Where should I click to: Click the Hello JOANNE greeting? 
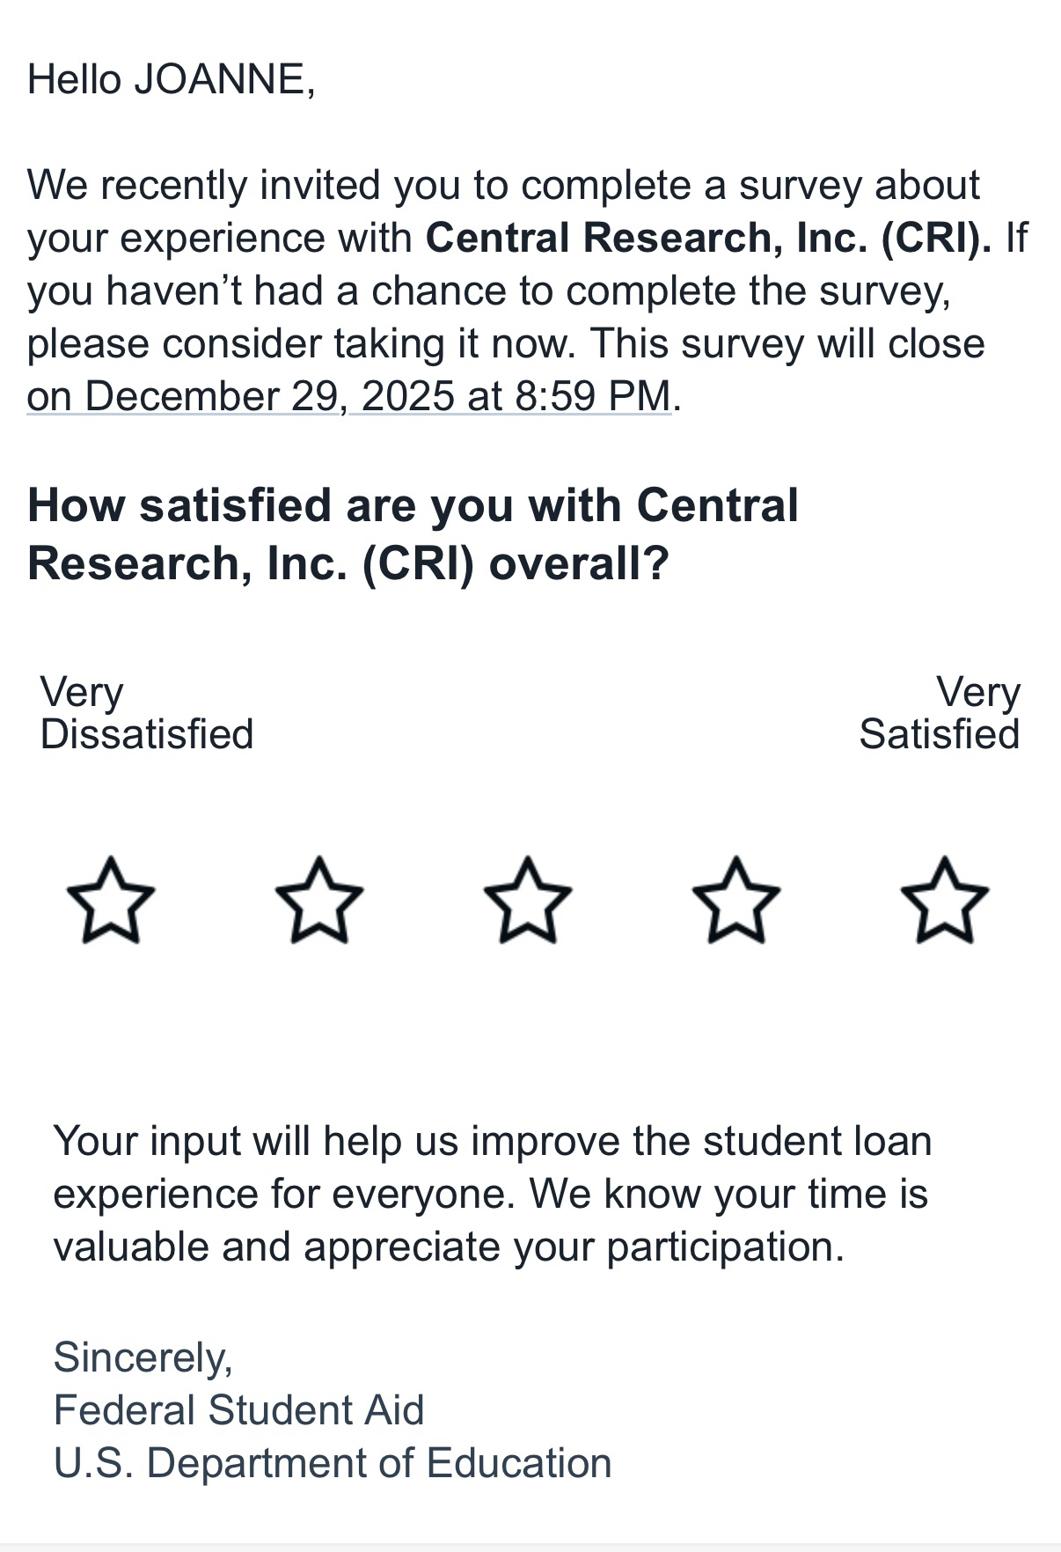[x=171, y=79]
